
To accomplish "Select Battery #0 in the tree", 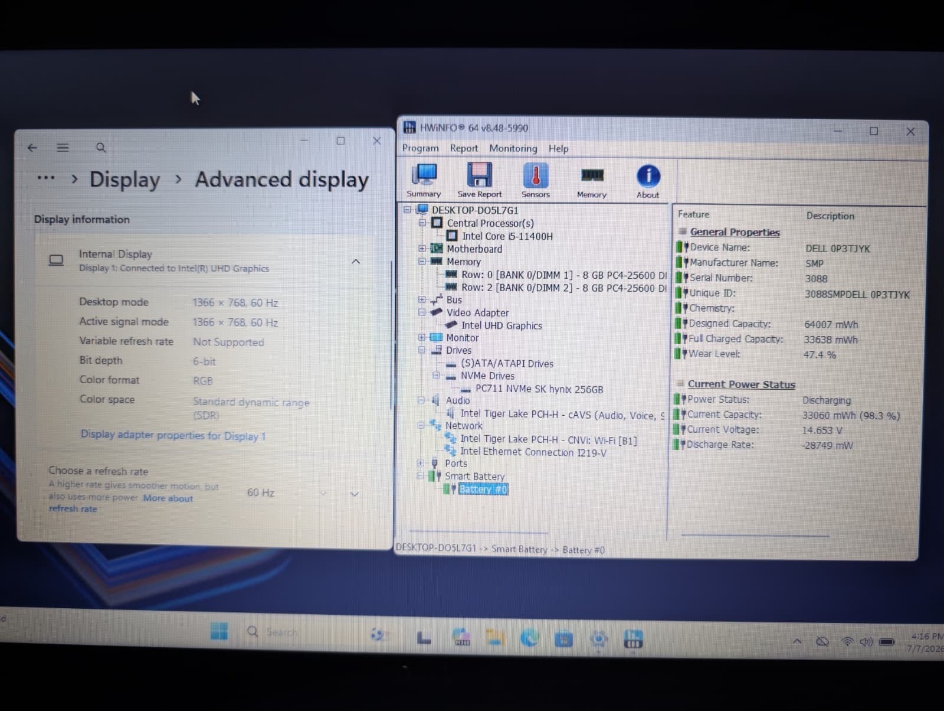I will [x=483, y=489].
